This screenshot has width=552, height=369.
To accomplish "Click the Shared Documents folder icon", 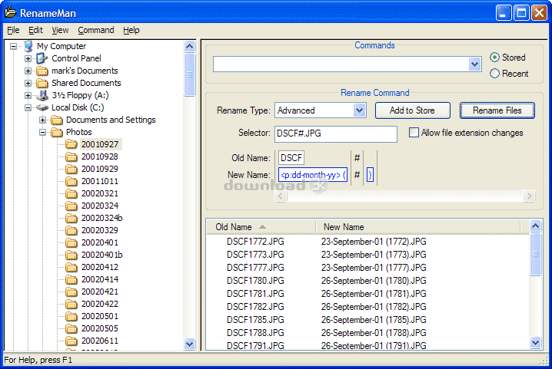I will click(x=42, y=83).
